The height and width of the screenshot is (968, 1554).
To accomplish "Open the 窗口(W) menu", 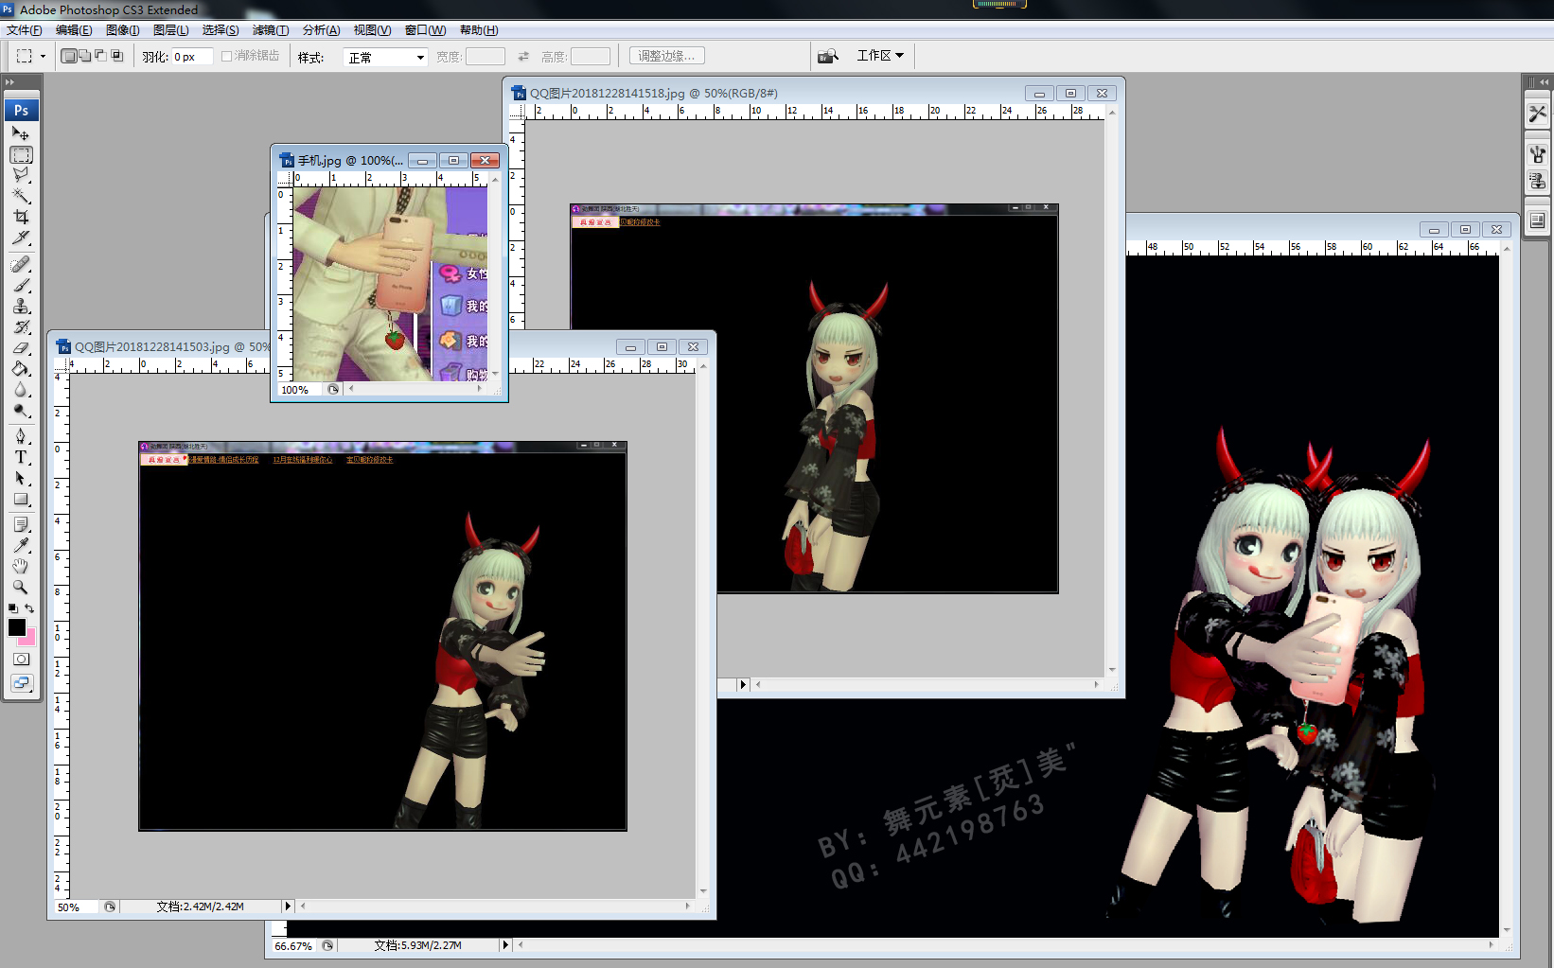I will 426,30.
